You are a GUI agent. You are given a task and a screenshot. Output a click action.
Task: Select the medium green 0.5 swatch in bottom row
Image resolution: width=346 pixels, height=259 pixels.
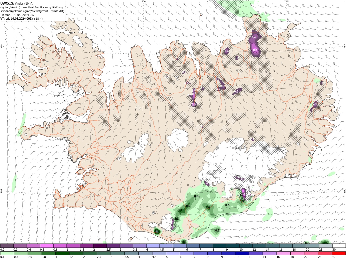[x=35, y=253]
